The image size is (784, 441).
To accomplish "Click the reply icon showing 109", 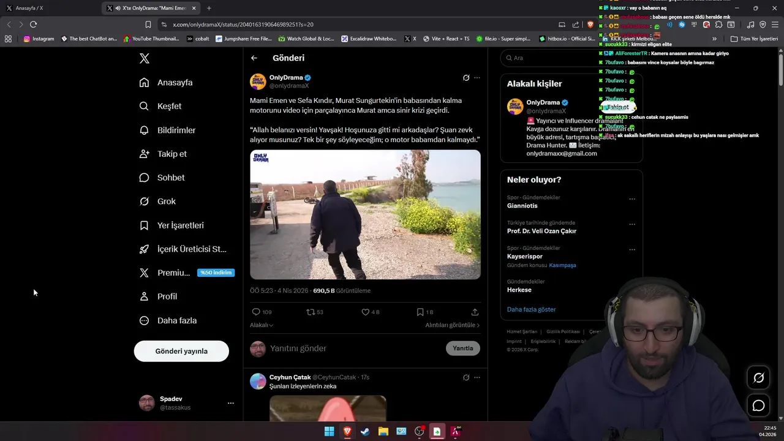I will (x=257, y=312).
